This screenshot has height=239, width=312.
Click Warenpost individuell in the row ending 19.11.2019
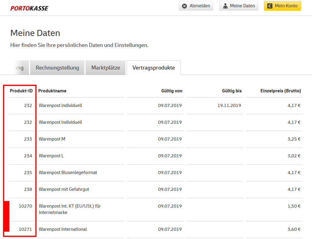tap(60, 105)
